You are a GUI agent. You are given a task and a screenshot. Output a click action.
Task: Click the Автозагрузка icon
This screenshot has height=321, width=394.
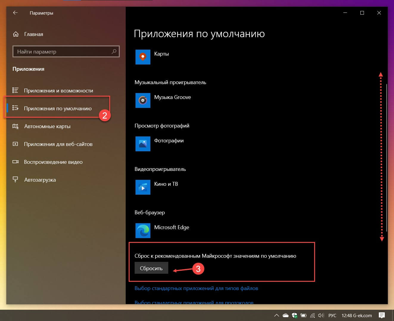point(15,180)
